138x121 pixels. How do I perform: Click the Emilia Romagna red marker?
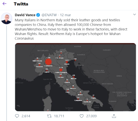[x=61, y=70]
